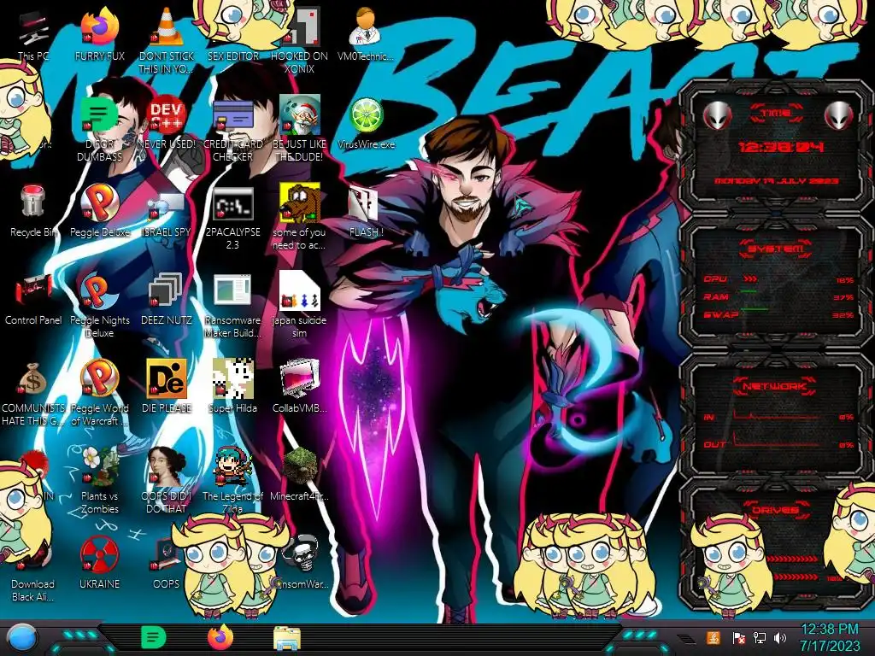Click the CPU usage row in SYSTEM widget
The width and height of the screenshot is (875, 656).
pyautogui.click(x=778, y=279)
